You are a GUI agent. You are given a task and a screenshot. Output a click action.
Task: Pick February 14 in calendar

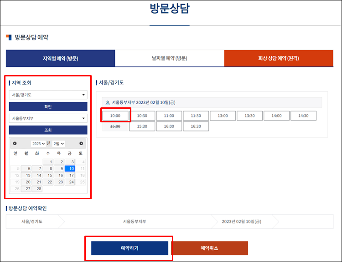coord(37,176)
